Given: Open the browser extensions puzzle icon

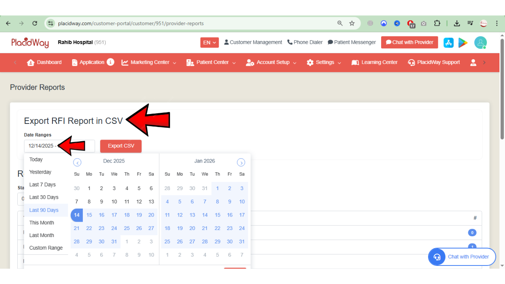Looking at the screenshot, I should click(437, 23).
